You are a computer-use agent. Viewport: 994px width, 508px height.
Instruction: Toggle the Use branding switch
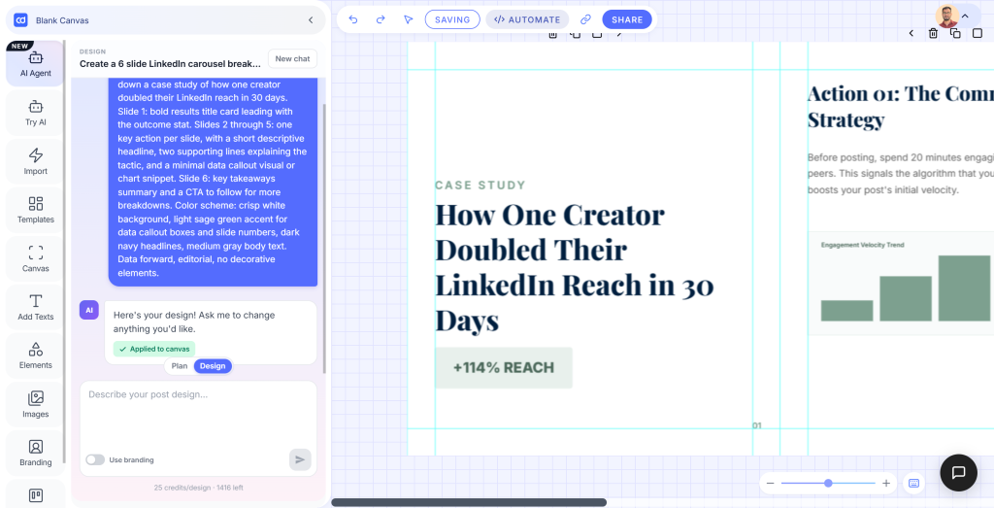pyautogui.click(x=95, y=459)
